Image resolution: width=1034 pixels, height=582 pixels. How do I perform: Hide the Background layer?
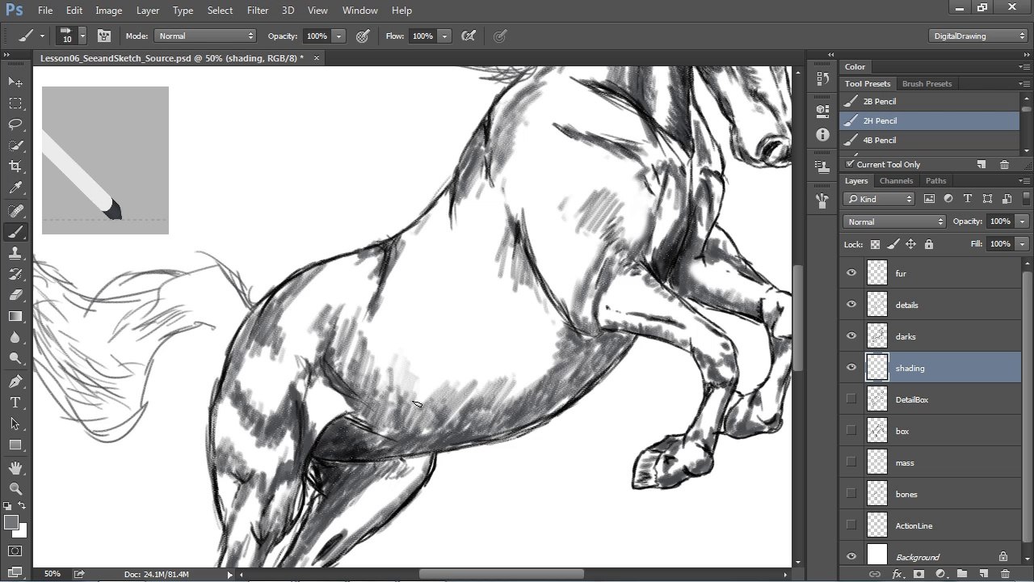[851, 557]
